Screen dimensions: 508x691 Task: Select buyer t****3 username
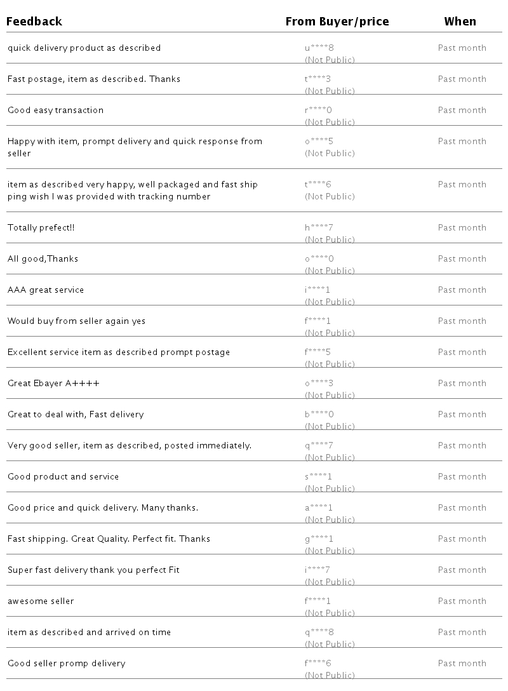coord(318,79)
